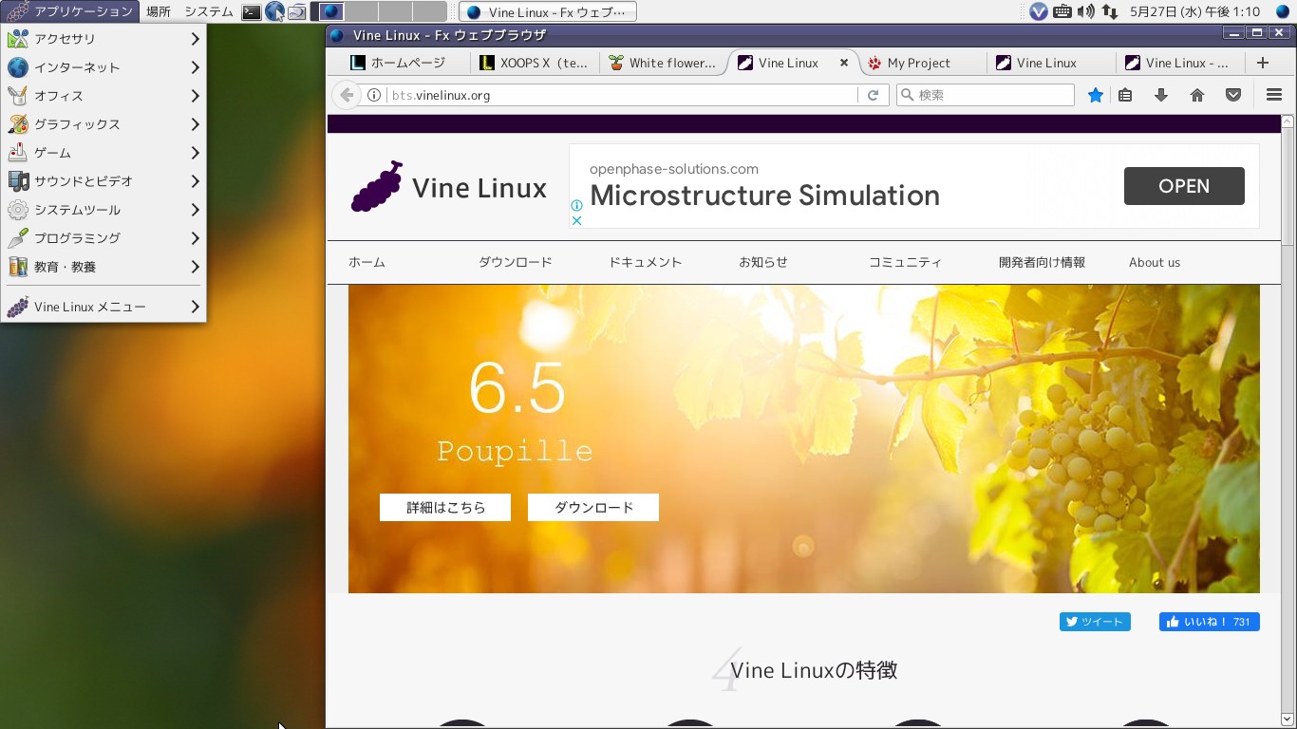1297x729 pixels.
Task: Expand the システムツール submenu arrow
Action: point(195,210)
